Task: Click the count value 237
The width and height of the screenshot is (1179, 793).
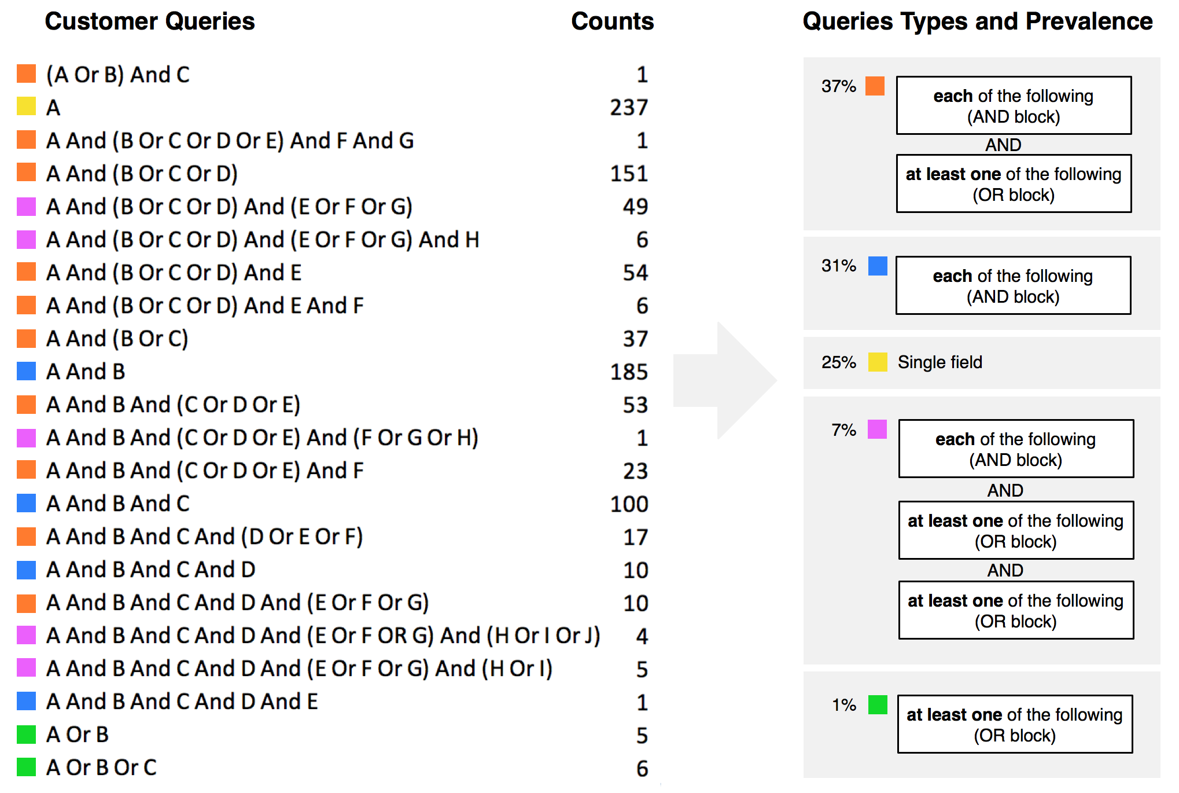Action: [629, 107]
